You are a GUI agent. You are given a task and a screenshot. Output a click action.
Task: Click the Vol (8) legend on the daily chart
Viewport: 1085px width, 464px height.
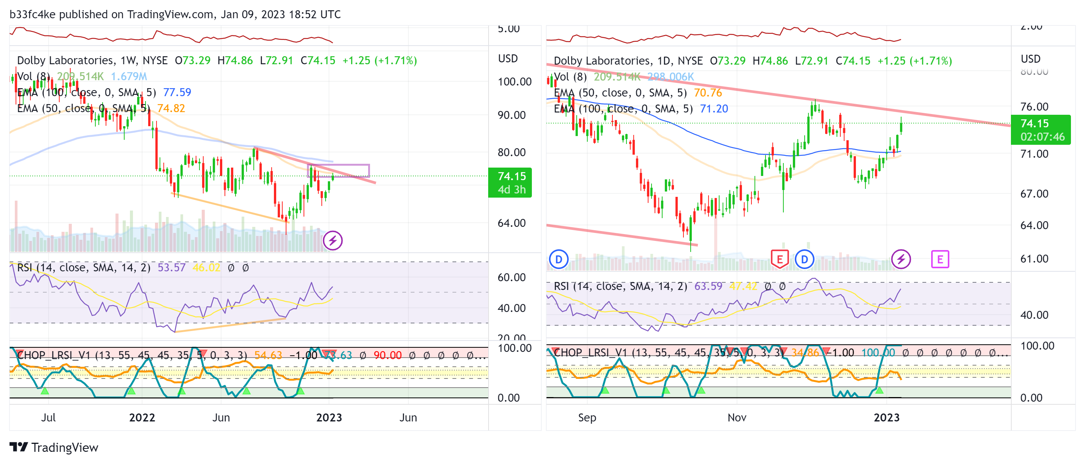point(623,77)
